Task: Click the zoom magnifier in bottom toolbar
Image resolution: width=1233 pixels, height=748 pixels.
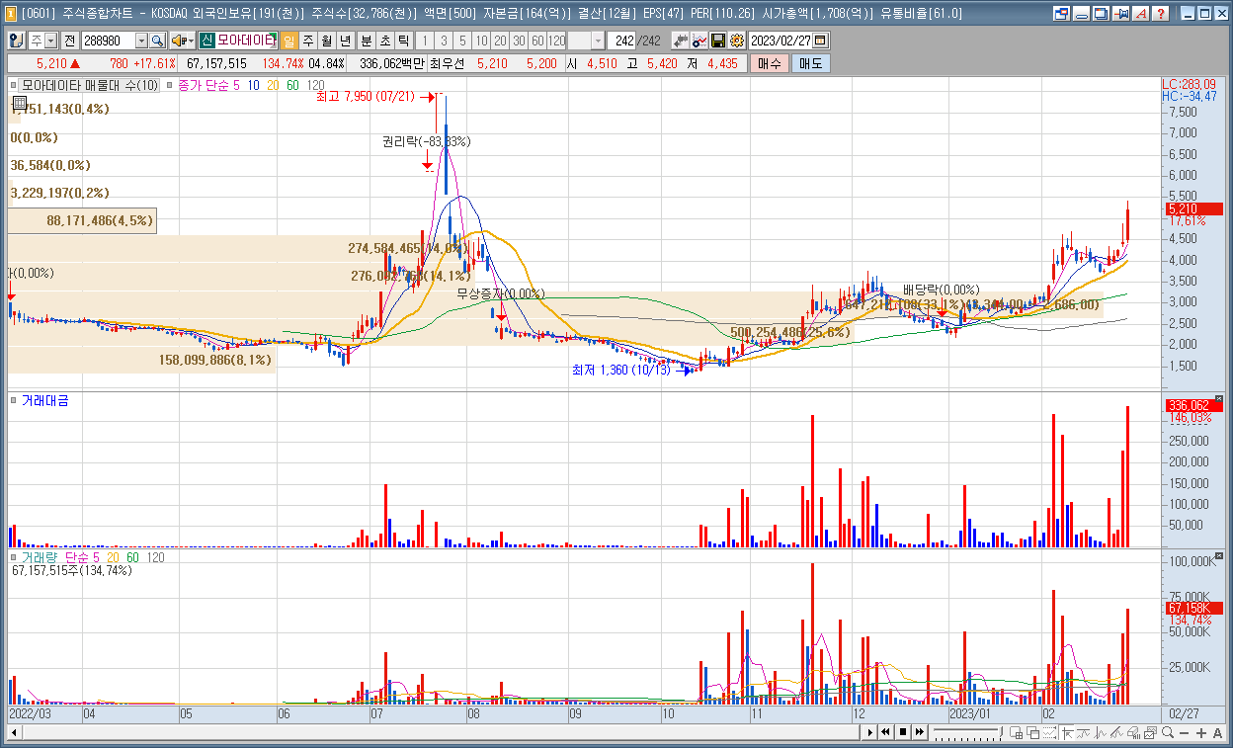Action: point(1168,732)
